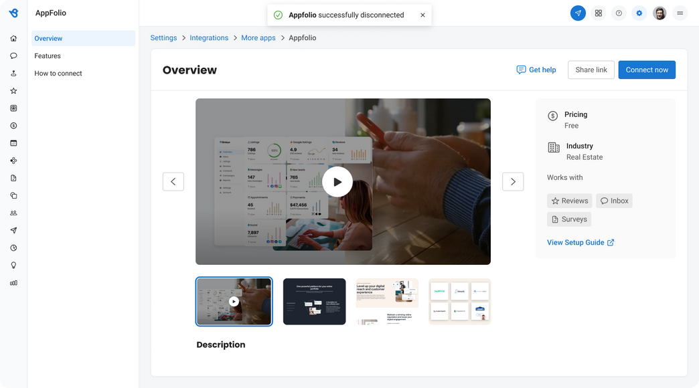
Task: Select the customer logos grid thumbnail
Action: tap(459, 302)
